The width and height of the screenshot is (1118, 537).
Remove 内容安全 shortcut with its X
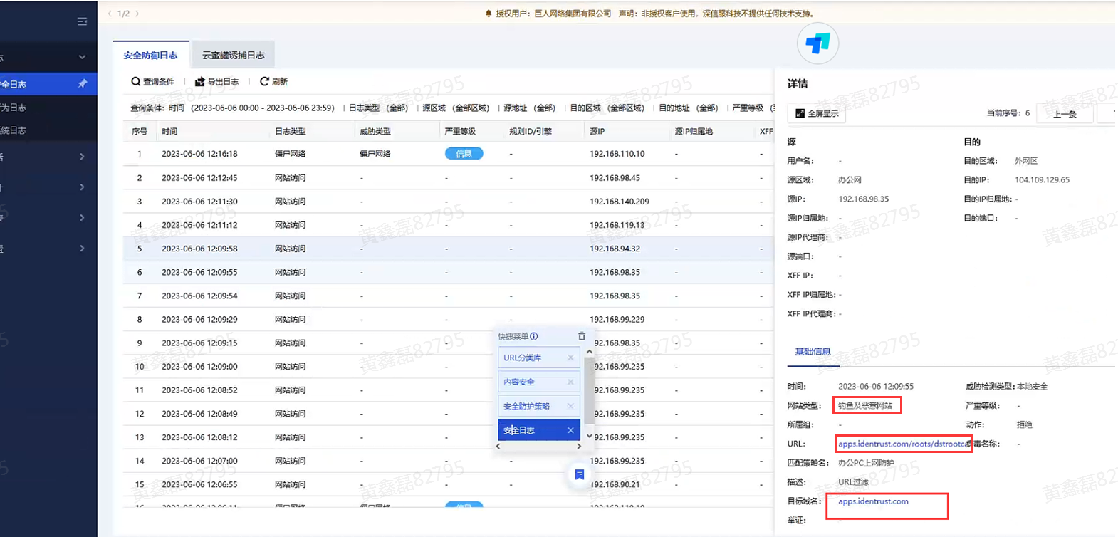click(x=570, y=382)
